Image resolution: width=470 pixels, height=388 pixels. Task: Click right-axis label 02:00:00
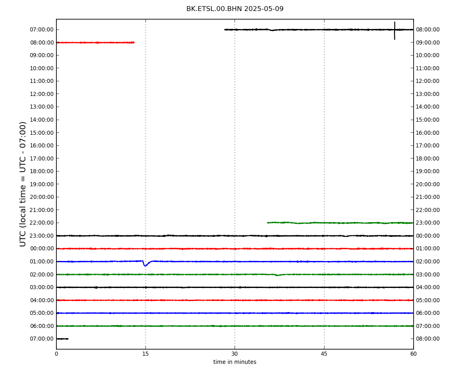(x=428, y=261)
